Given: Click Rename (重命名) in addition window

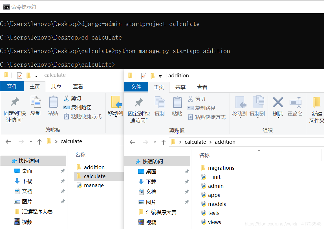Looking at the screenshot, I should (295, 107).
